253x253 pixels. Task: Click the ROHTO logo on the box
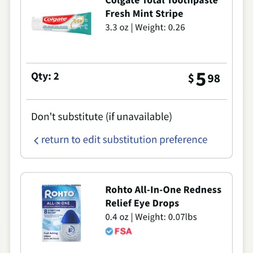60,194
